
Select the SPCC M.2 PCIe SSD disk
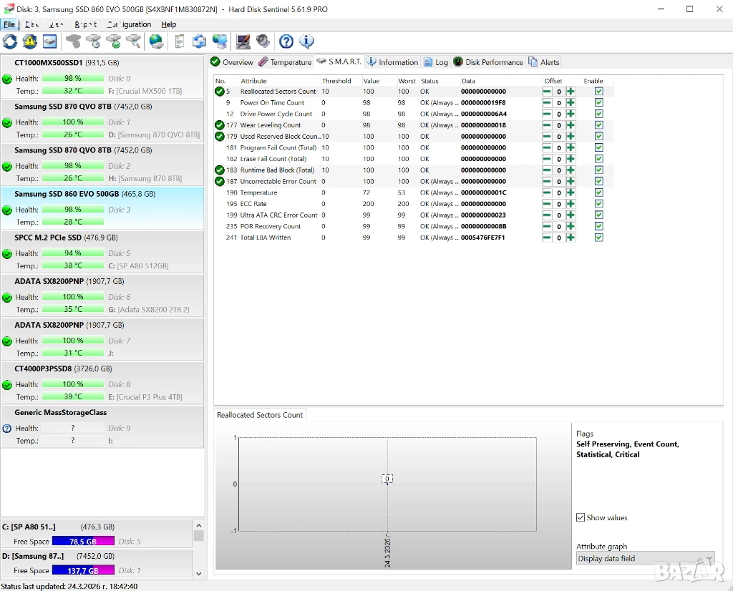click(x=66, y=238)
